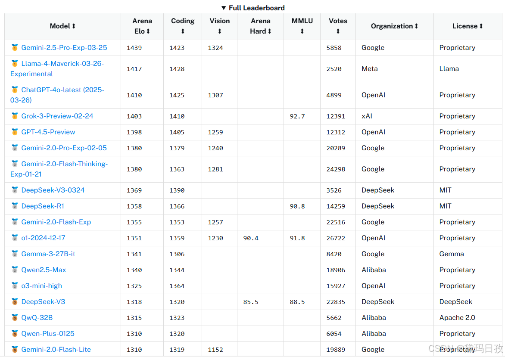Image resolution: width=505 pixels, height=357 pixels.
Task: Click silver medal icon beside Gemini-2.0-Flash-Exp
Action: click(x=15, y=222)
